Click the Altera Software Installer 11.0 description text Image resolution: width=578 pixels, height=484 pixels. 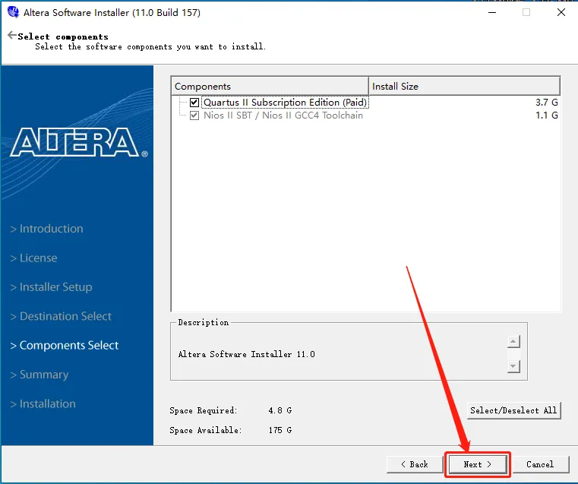247,354
